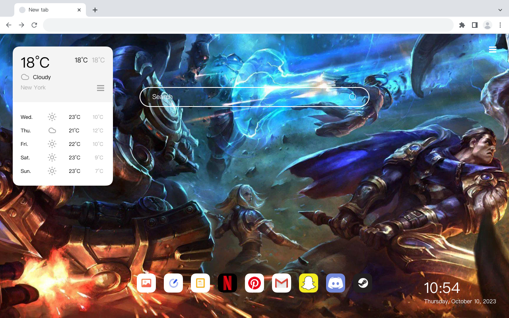509x318 pixels.
Task: Go forward in browser history
Action: tap(21, 25)
